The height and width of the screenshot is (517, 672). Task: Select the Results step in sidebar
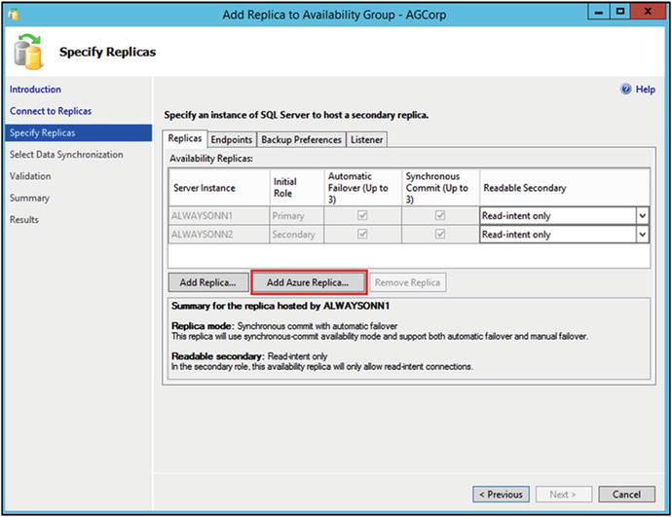point(24,220)
